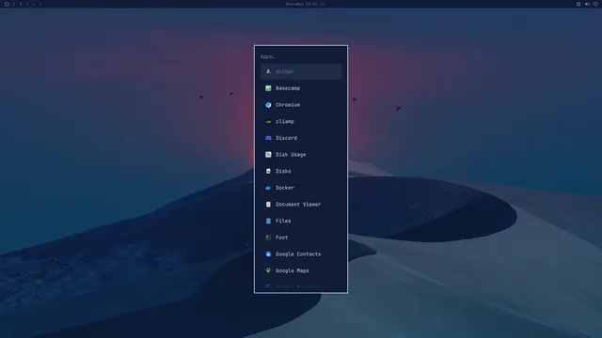The height and width of the screenshot is (338, 602).
Task: Focus the Apps… search field
Action: tap(301, 56)
